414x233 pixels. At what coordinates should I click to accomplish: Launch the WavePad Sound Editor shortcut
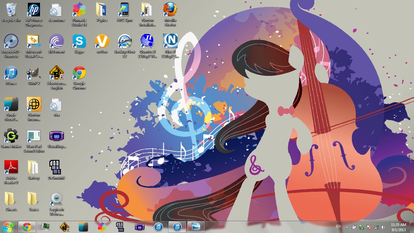pyautogui.click(x=34, y=141)
